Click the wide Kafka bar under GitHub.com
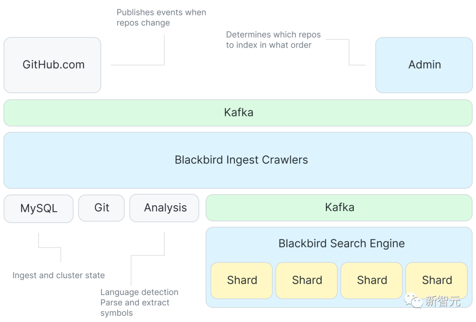The width and height of the screenshot is (476, 322). [x=238, y=112]
